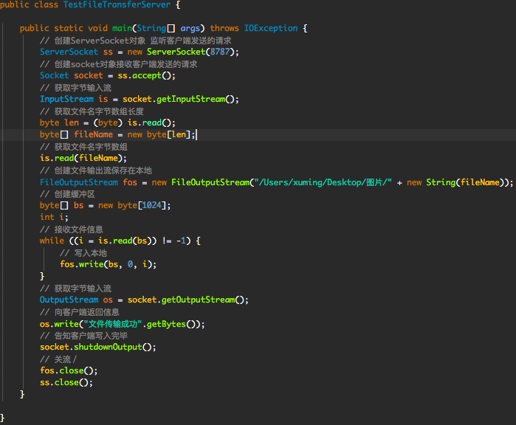Click the port number 8787
The image size is (516, 425).
pyautogui.click(x=220, y=52)
